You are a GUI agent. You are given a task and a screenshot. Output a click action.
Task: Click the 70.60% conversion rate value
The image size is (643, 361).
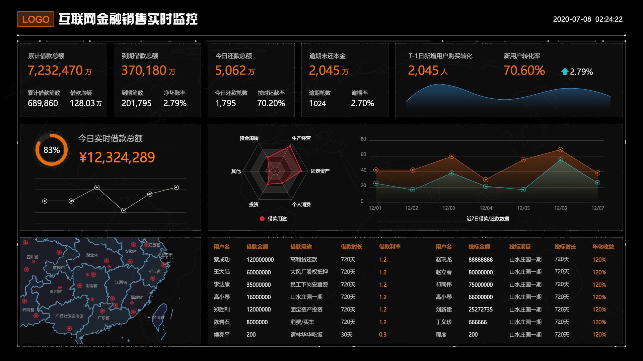click(524, 71)
